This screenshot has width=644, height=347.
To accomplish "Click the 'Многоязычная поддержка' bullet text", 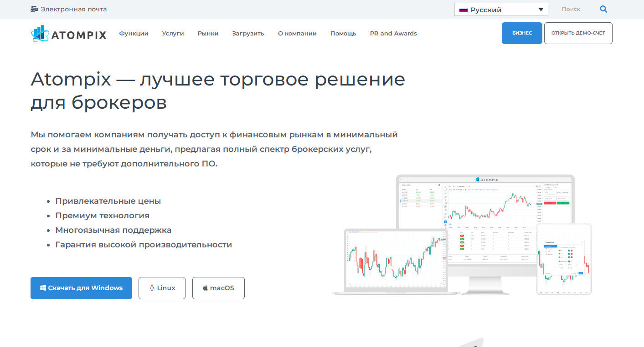I will click(x=113, y=230).
